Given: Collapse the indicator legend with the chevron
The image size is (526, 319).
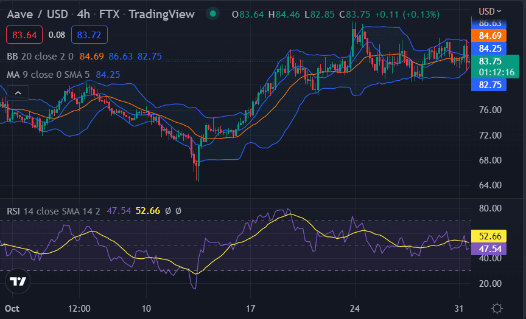Looking at the screenshot, I should [18, 93].
